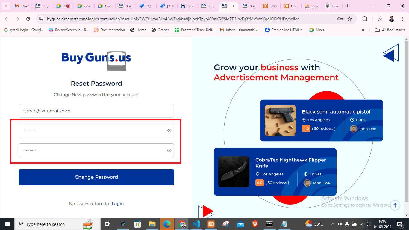Open the Frontend Team Dail bookmark

coord(195,30)
